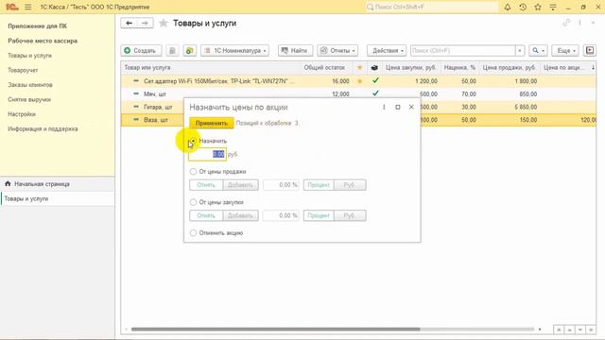Click the print icon next to Создать
Screen dimensions: 605x340
(172, 50)
